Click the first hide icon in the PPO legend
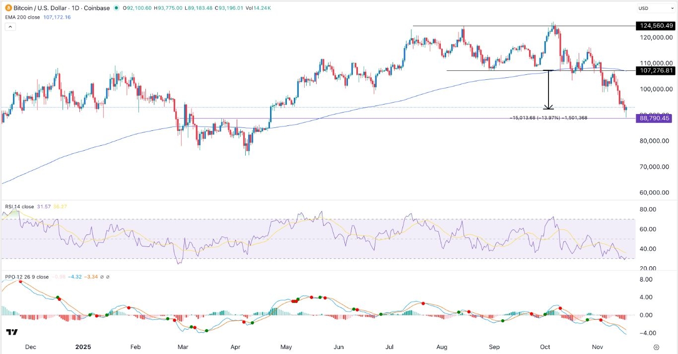 click(102, 277)
